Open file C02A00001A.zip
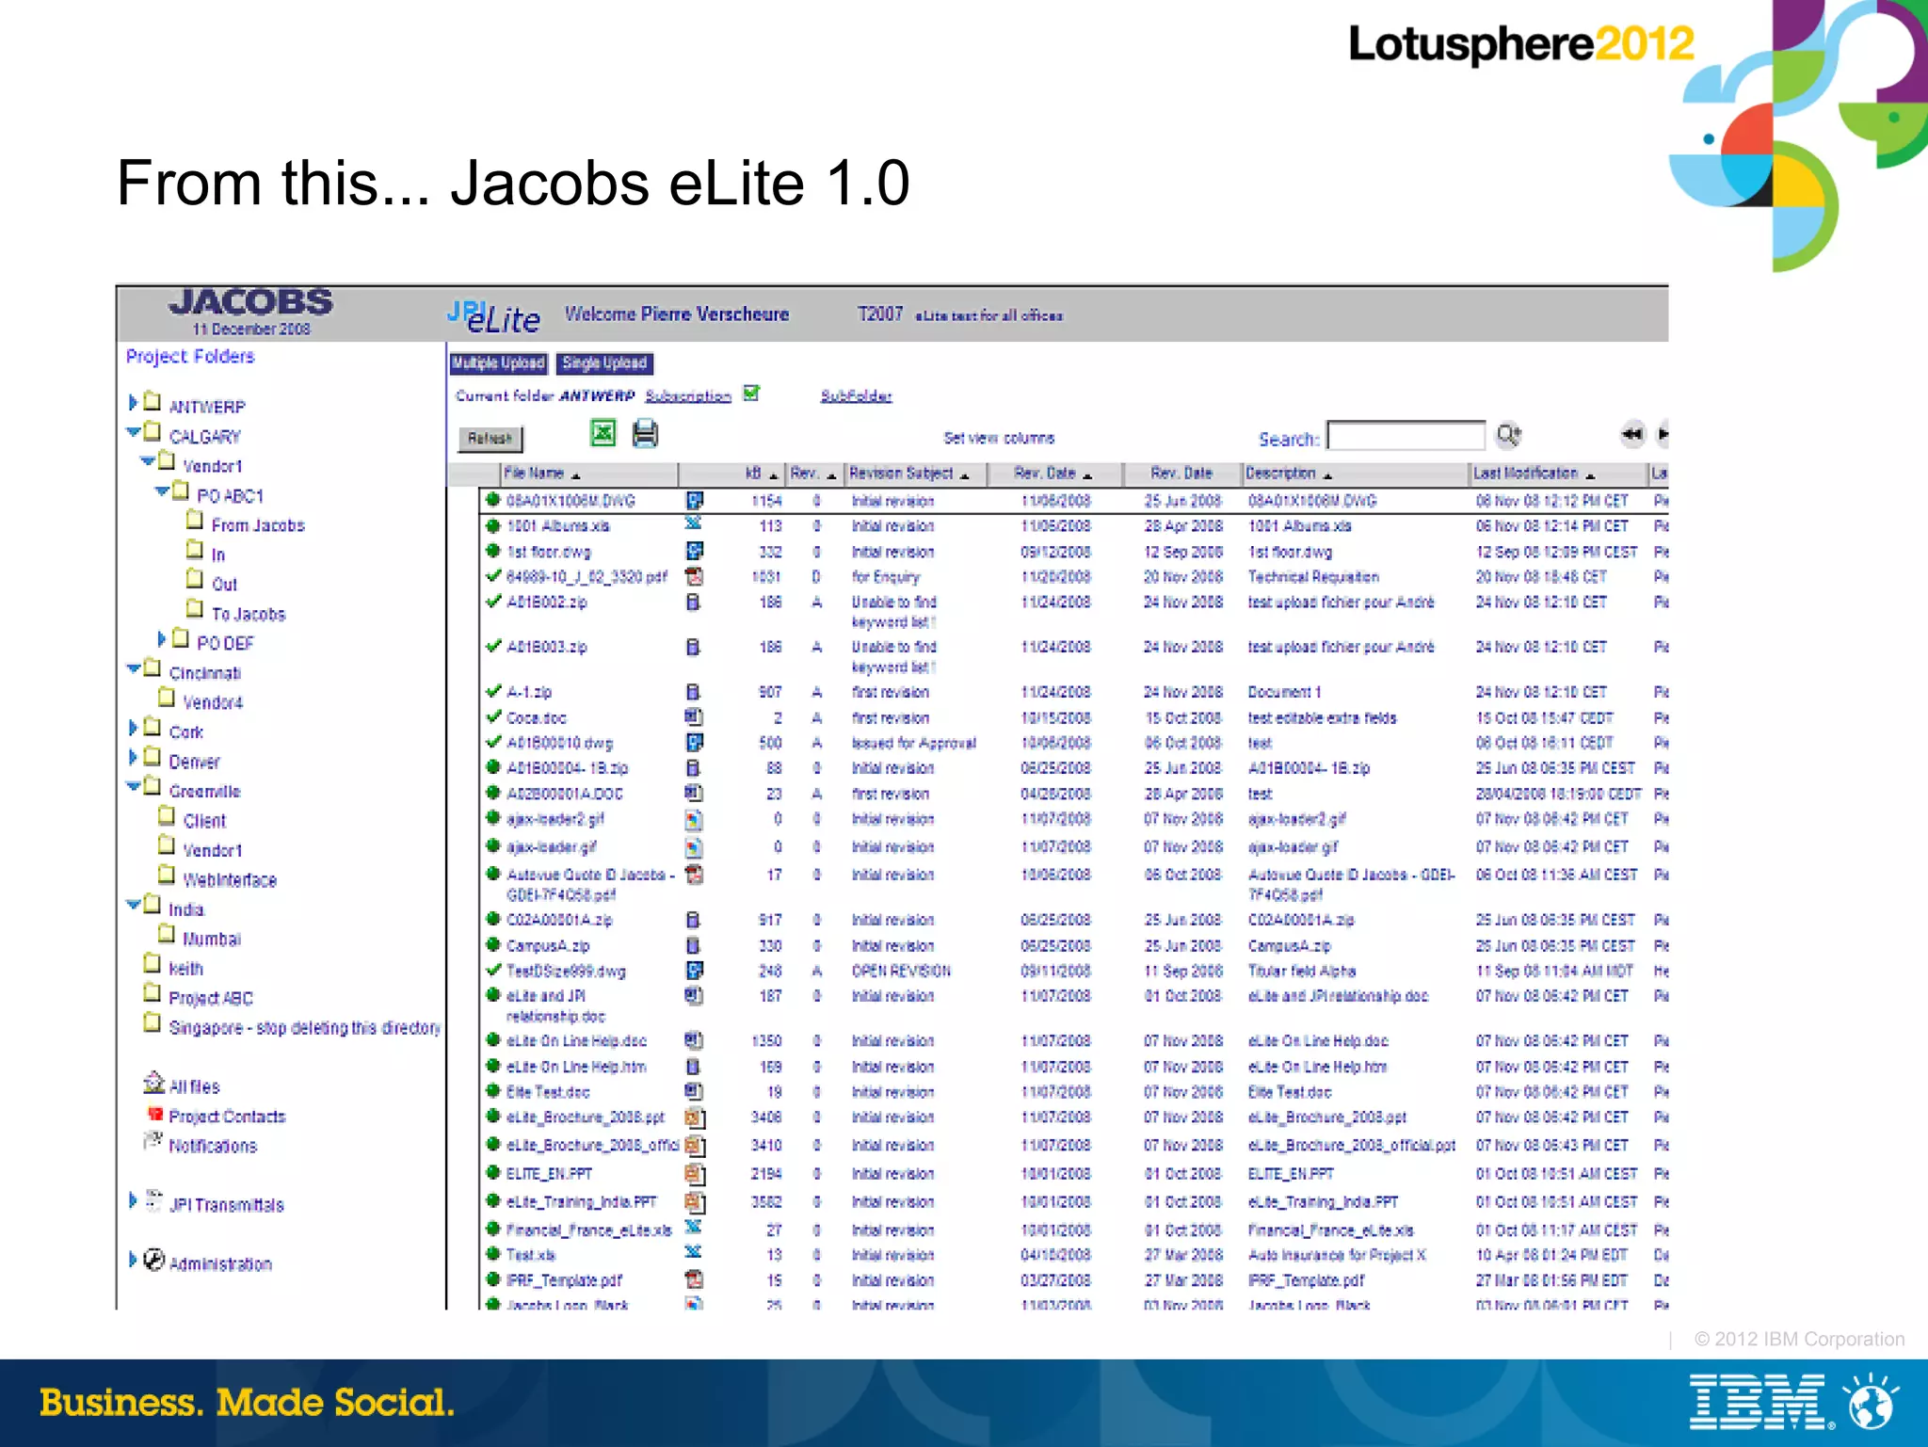 (559, 920)
